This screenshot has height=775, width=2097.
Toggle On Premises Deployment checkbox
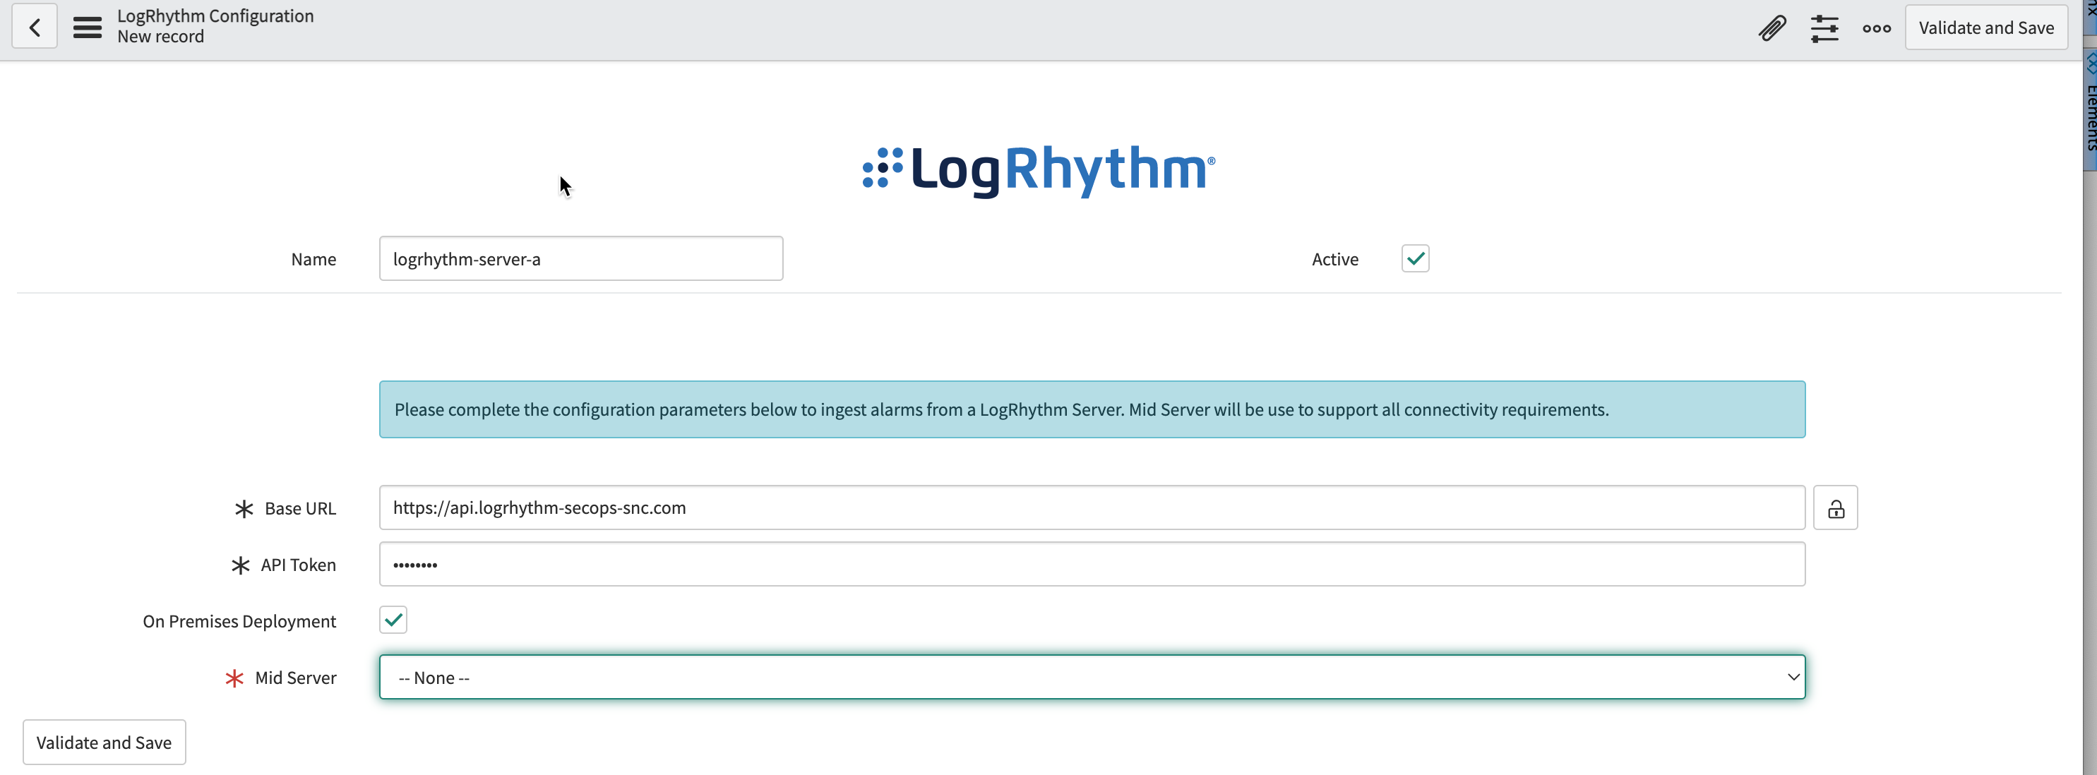393,620
